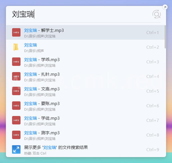The height and width of the screenshot is (163, 172).
Task: Select the Ctrl+1 shortcut label
Action: (x=152, y=33)
